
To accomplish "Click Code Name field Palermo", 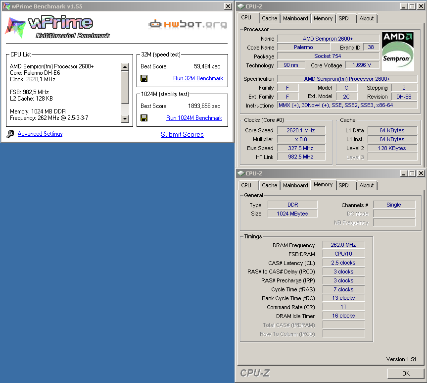I will [x=303, y=47].
